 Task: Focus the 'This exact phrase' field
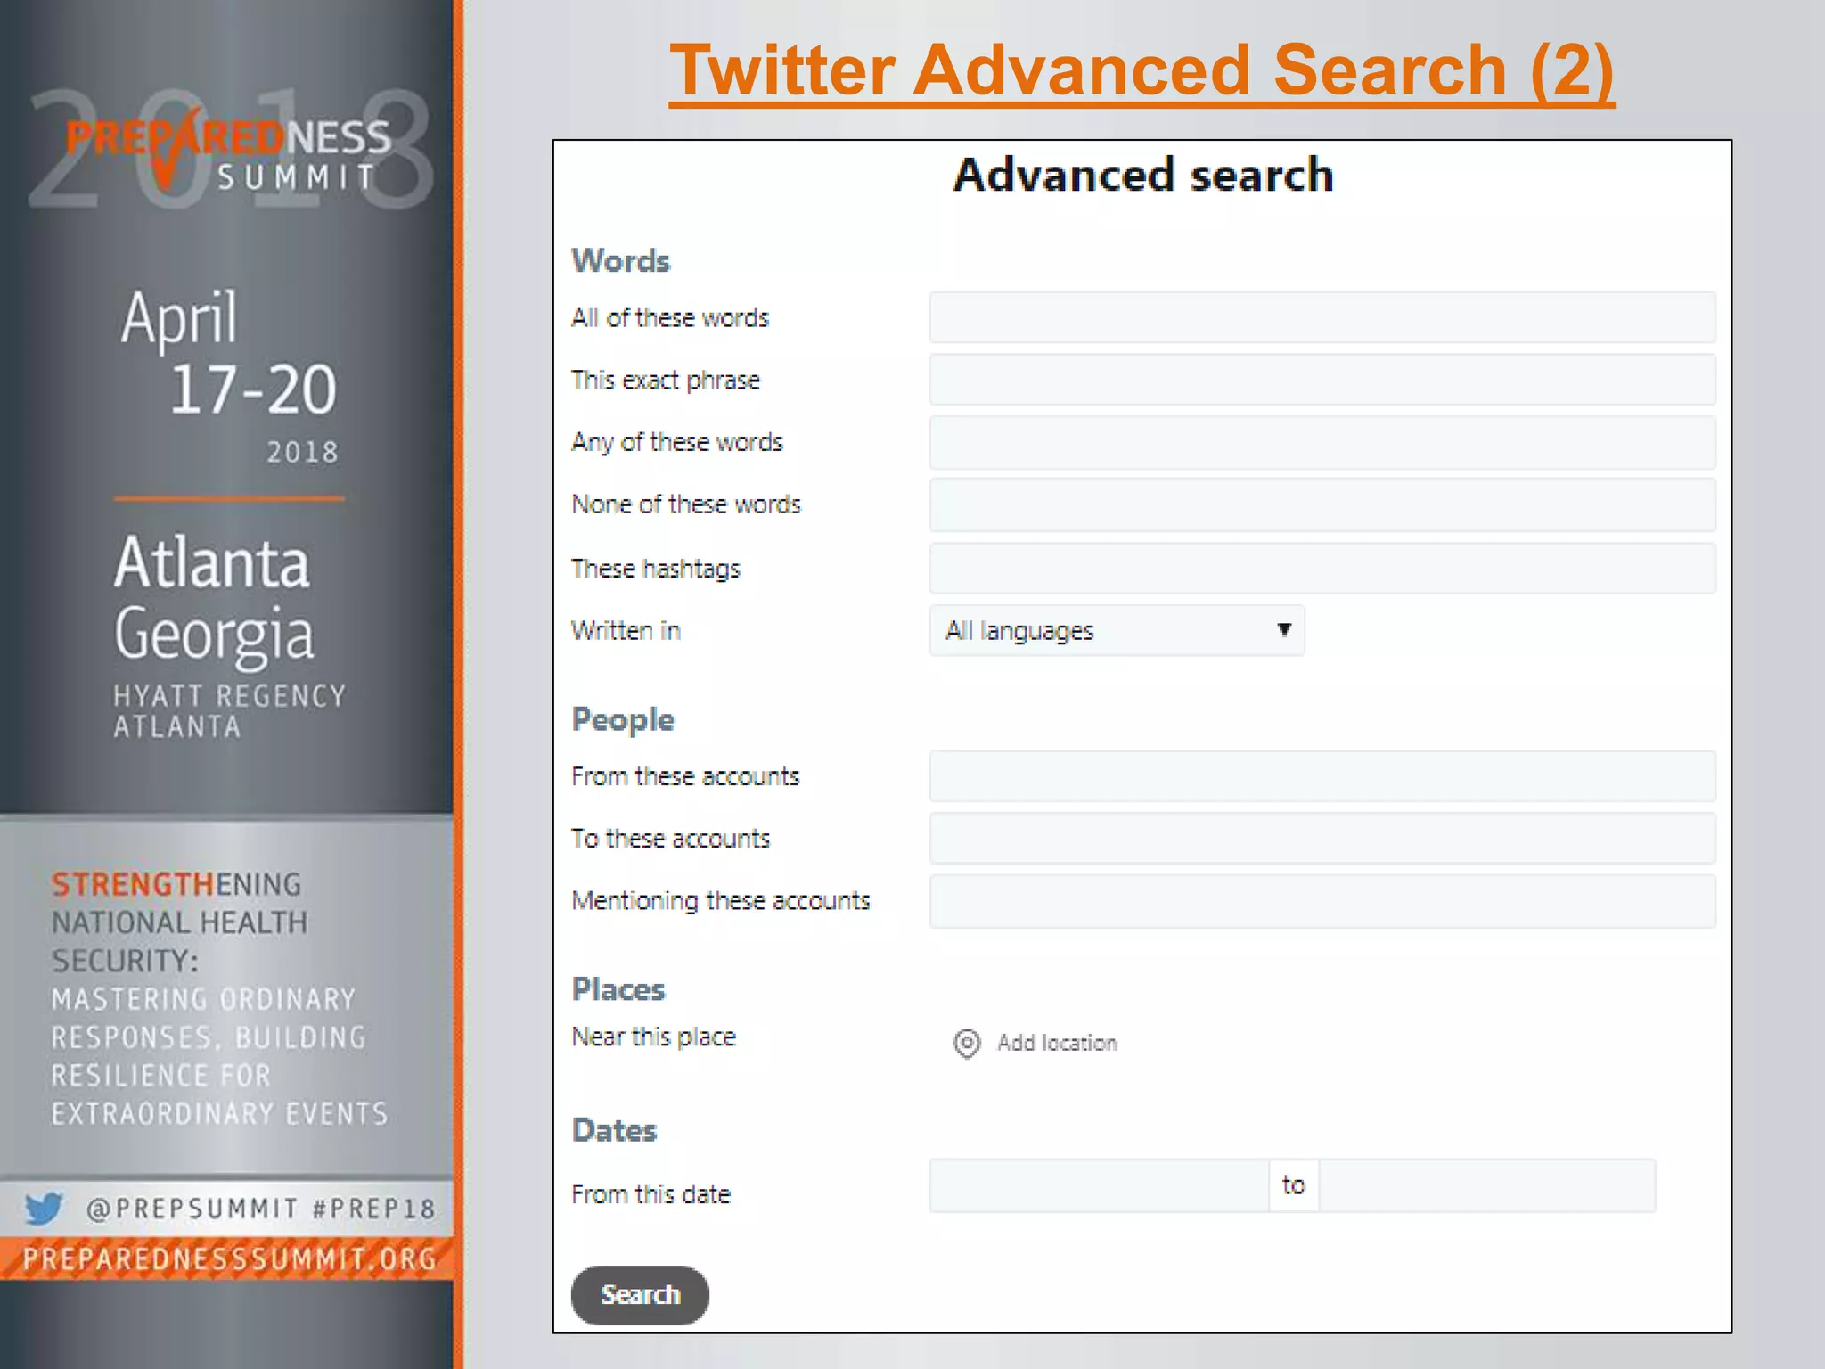pos(1322,380)
